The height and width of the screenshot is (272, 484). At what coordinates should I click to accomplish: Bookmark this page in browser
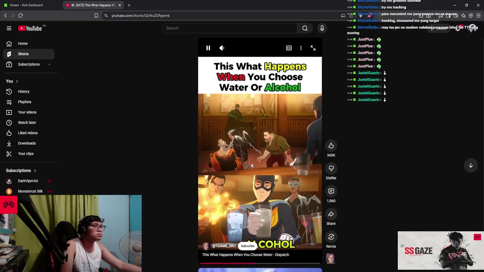tap(96, 15)
